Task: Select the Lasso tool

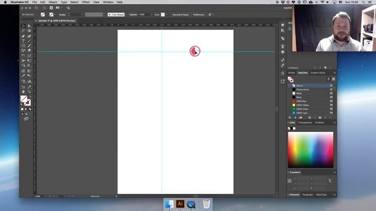Action: pos(29,31)
